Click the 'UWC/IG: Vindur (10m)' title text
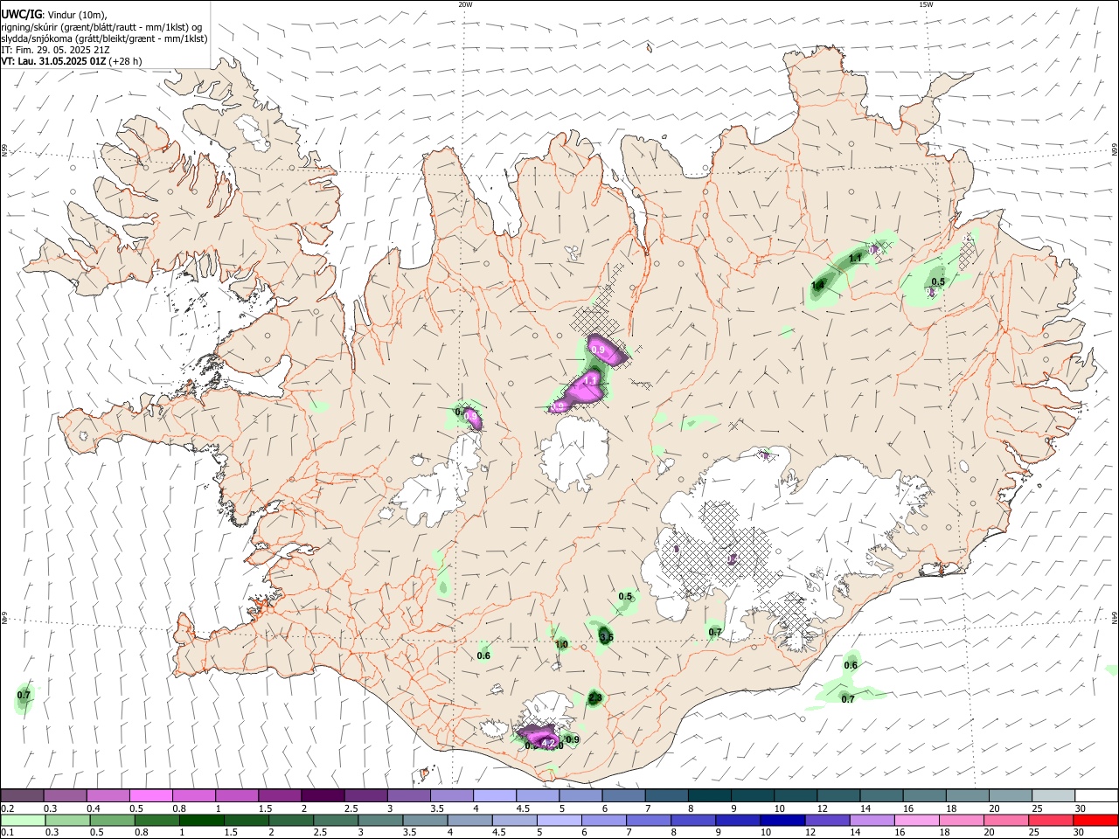 coord(53,15)
